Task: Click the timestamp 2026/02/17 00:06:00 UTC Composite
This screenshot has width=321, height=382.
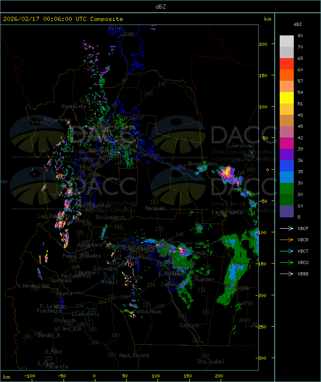Action: click(x=63, y=19)
